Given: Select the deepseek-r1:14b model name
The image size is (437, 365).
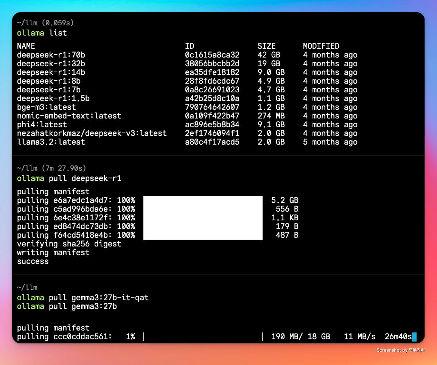Looking at the screenshot, I should 51,72.
